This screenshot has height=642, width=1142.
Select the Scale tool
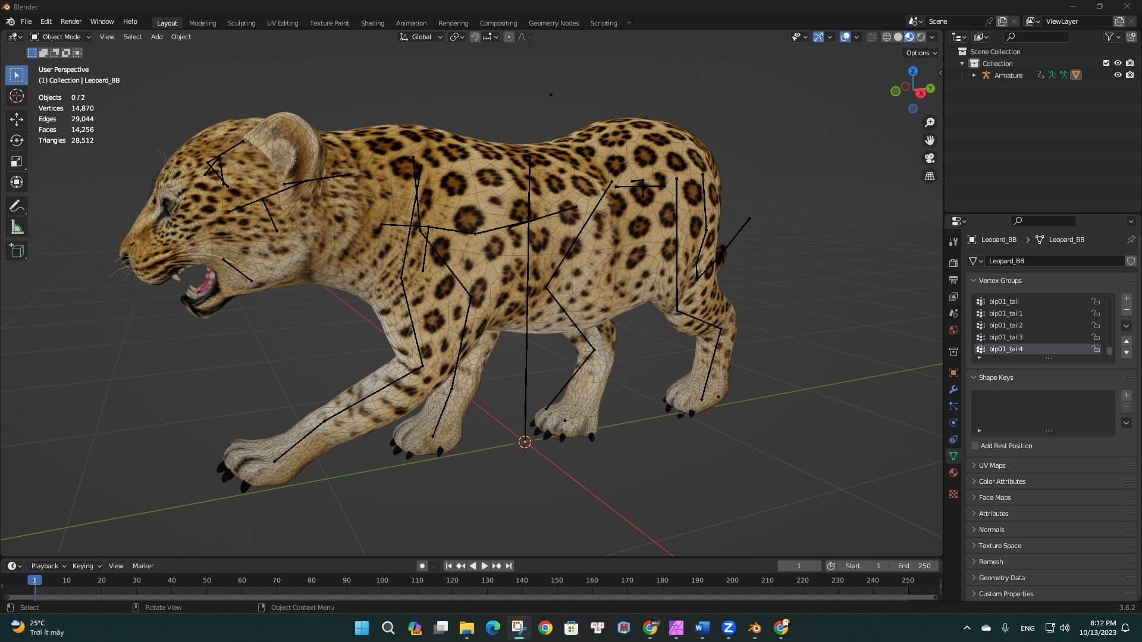click(x=17, y=161)
